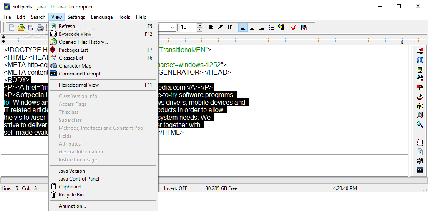Close the open View menu
428x211 pixels.
pos(56,17)
